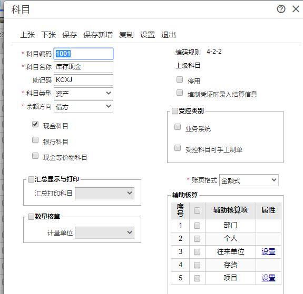Click 复制 in the toolbar

pos(126,35)
